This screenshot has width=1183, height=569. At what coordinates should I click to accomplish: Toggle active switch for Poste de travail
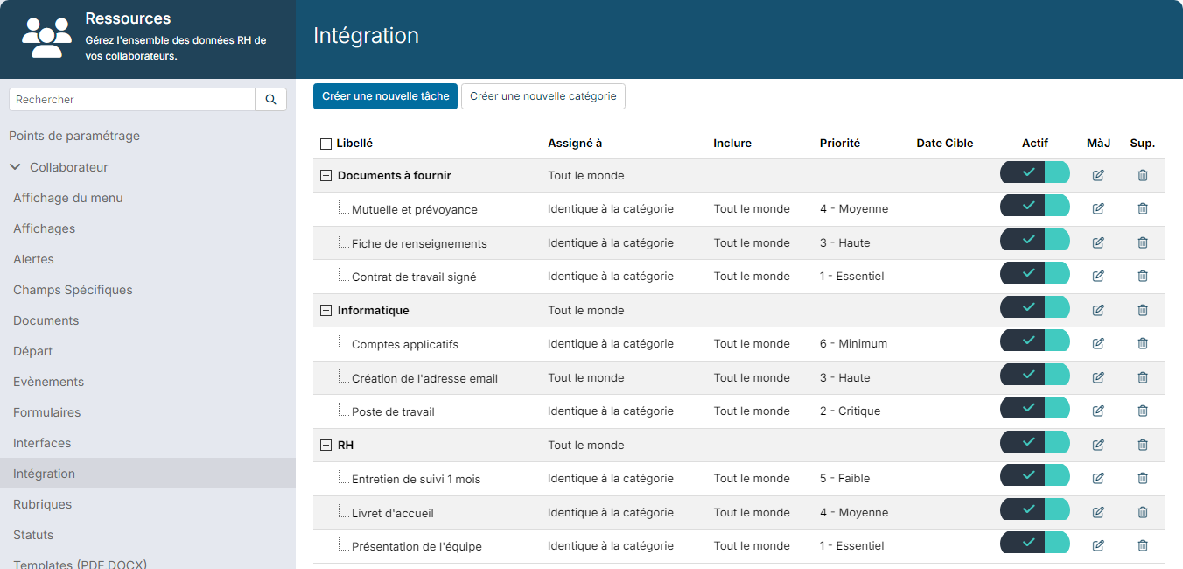tap(1035, 408)
